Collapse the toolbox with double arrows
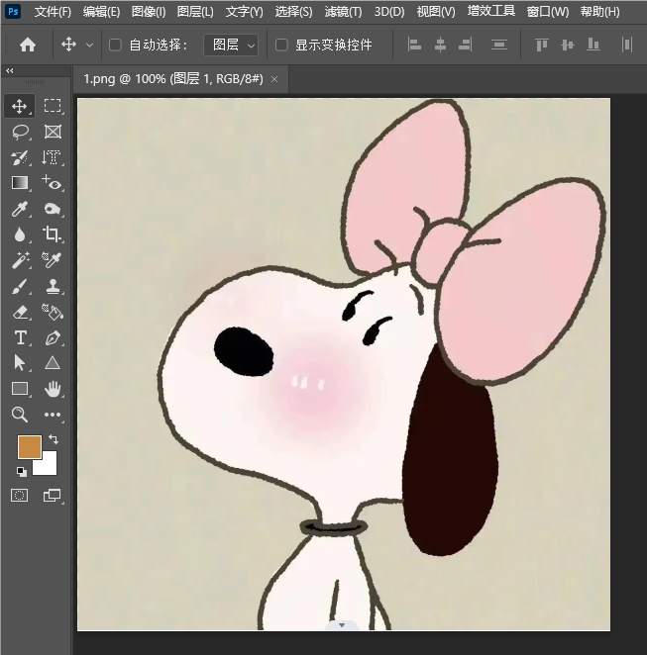647x655 pixels. pyautogui.click(x=10, y=71)
